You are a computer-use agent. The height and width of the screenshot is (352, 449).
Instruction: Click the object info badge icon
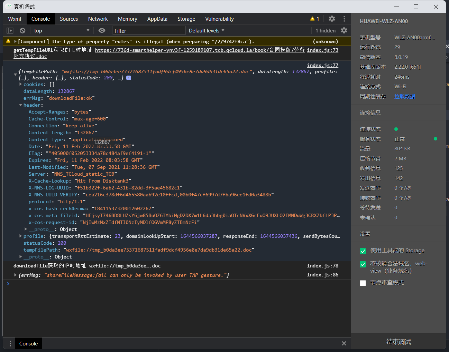click(129, 78)
